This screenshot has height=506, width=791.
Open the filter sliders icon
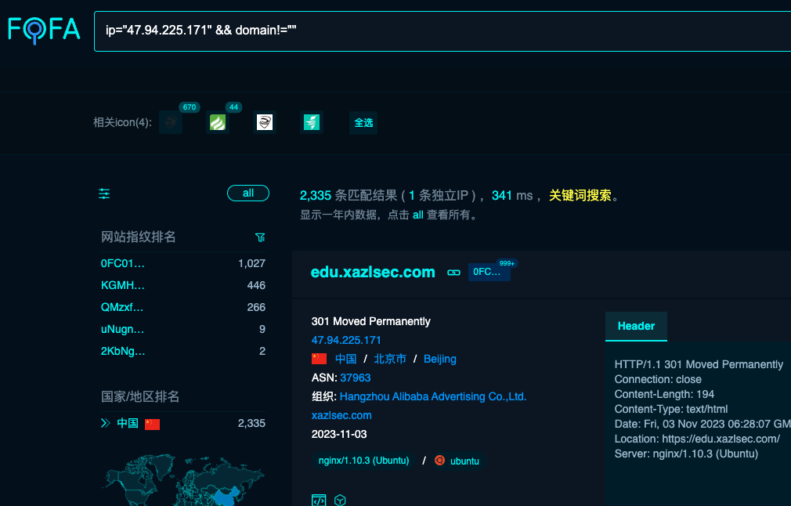tap(104, 193)
